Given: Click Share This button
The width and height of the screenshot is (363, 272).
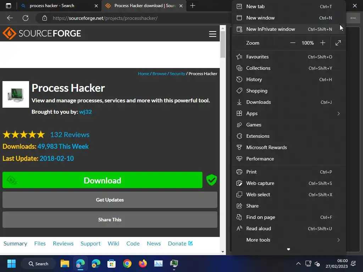Looking at the screenshot, I should pos(110,220).
